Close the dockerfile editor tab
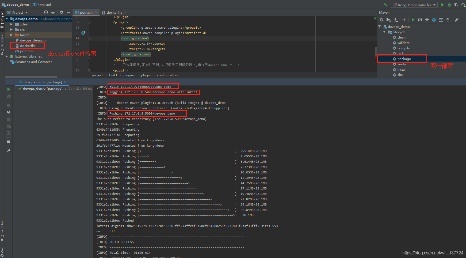The image size is (466, 258). 125,12
